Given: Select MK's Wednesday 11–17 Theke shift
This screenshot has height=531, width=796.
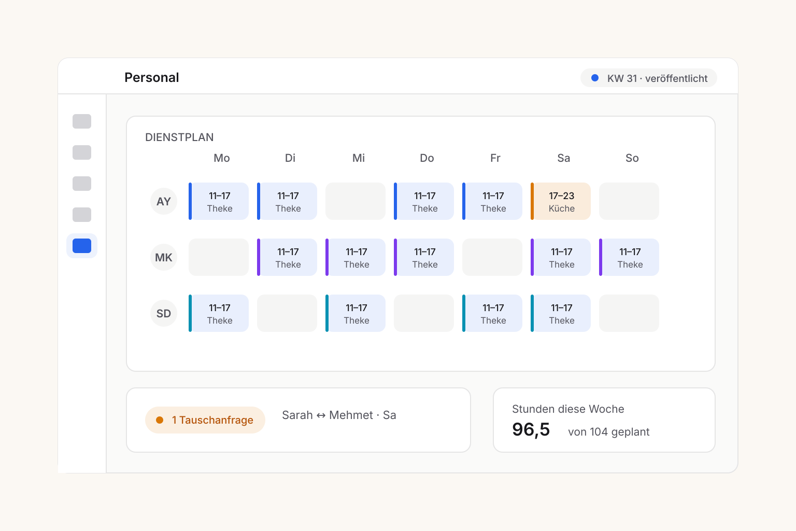Looking at the screenshot, I should pos(356,257).
